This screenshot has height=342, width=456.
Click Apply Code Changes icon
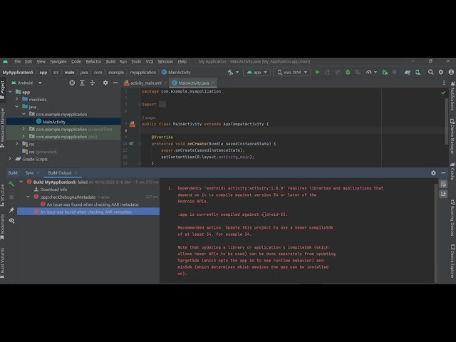click(x=338, y=72)
